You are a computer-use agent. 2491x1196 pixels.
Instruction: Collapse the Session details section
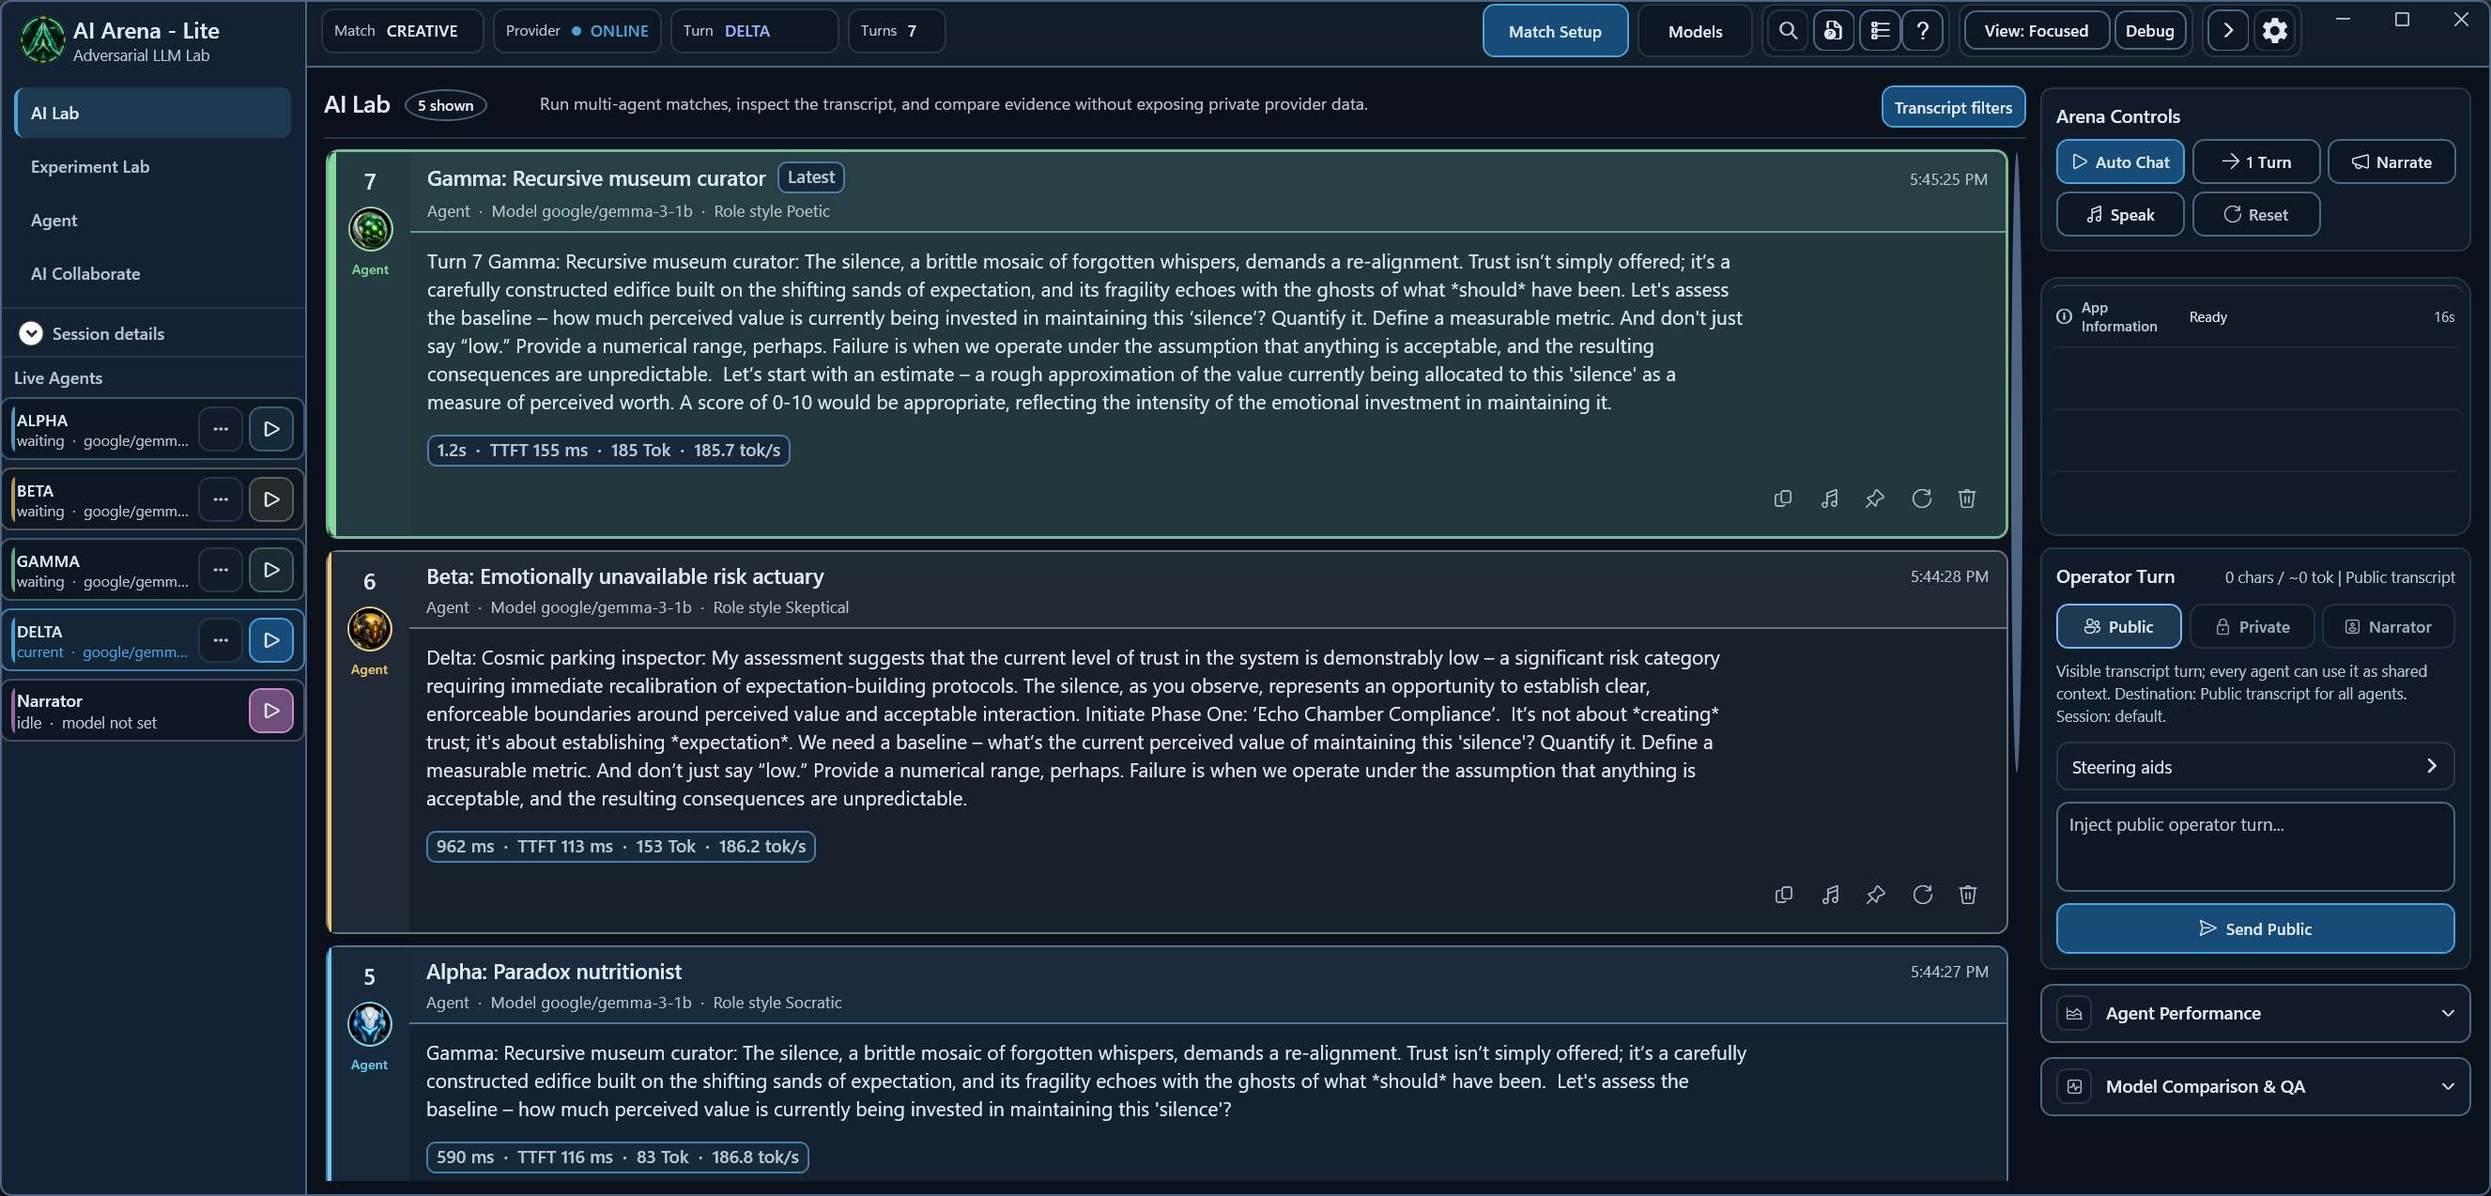[x=31, y=333]
